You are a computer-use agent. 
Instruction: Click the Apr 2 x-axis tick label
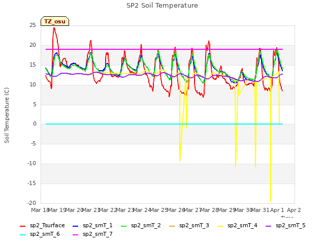294,210
